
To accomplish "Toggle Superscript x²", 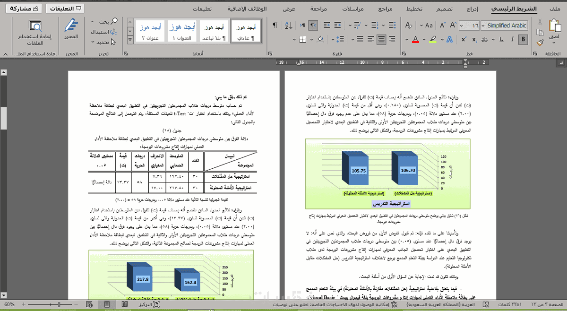I will point(464,39).
